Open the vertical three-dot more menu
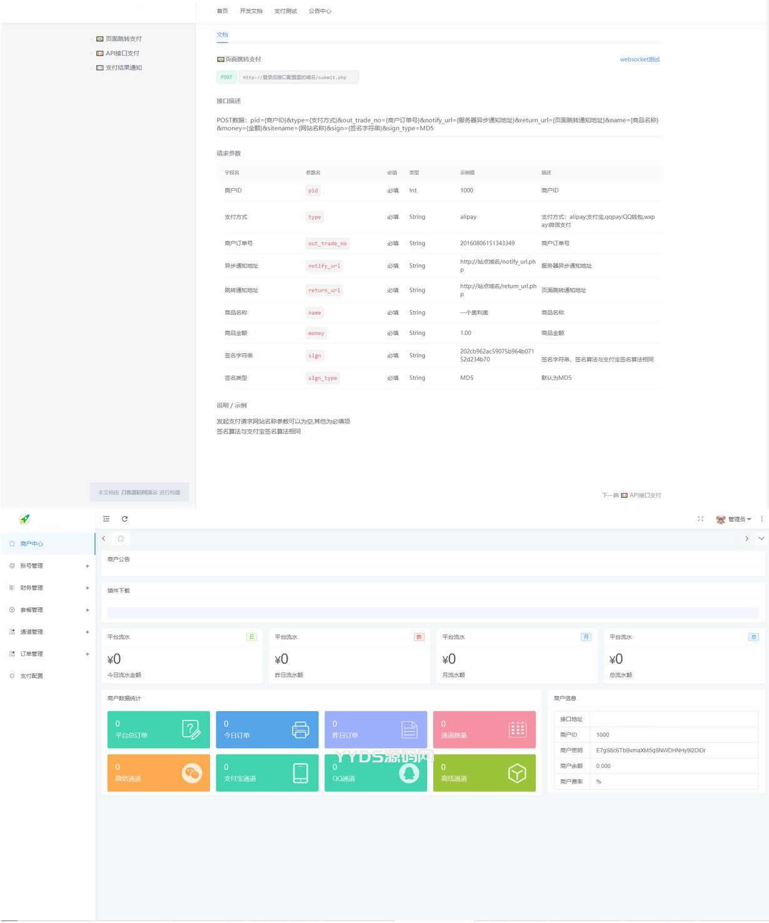Screen dimensions: 769x923 [x=761, y=519]
